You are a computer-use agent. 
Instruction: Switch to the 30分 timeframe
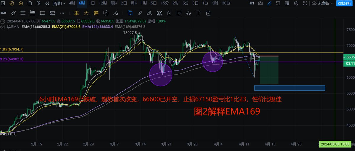point(226,3)
